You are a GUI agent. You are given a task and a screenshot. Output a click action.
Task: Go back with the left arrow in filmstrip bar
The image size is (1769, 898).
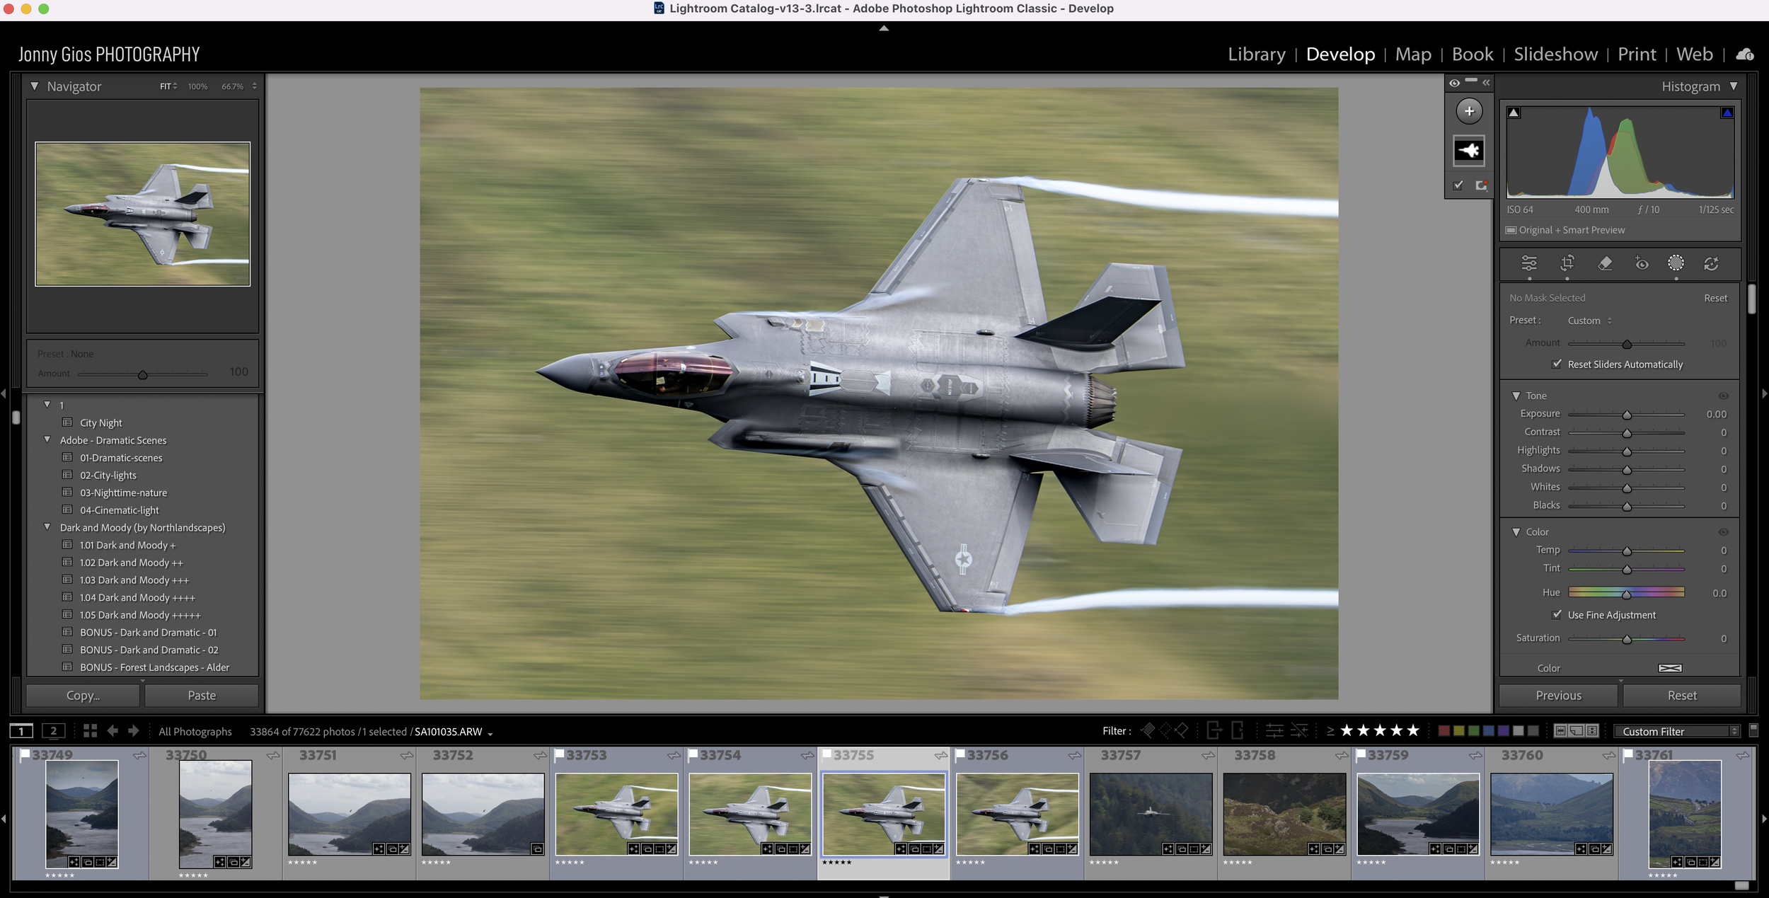pos(113,731)
